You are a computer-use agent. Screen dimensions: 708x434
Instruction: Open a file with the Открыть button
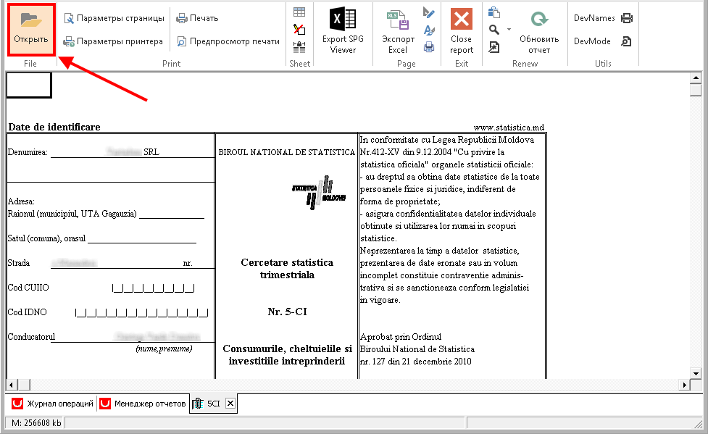coord(30,29)
